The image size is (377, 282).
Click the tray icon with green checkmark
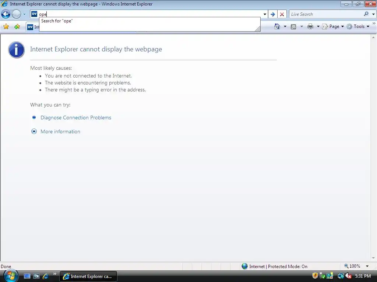(x=323, y=276)
